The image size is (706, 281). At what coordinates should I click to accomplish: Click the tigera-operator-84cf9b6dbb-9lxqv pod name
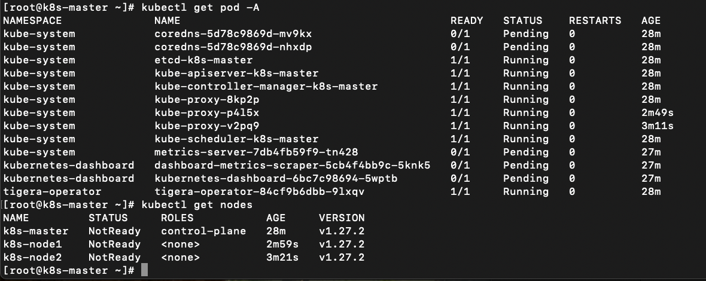[x=259, y=191]
